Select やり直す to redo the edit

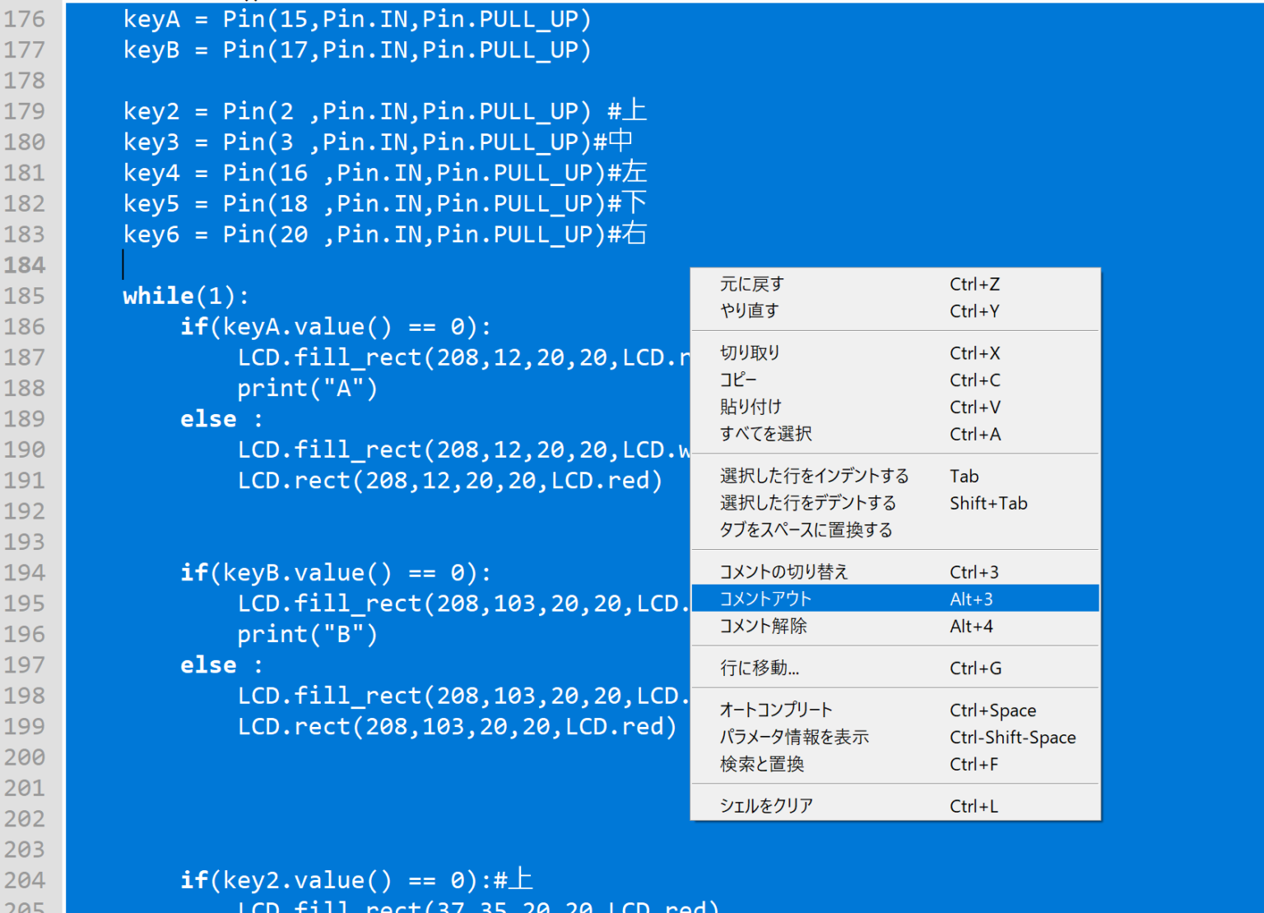pyautogui.click(x=750, y=310)
